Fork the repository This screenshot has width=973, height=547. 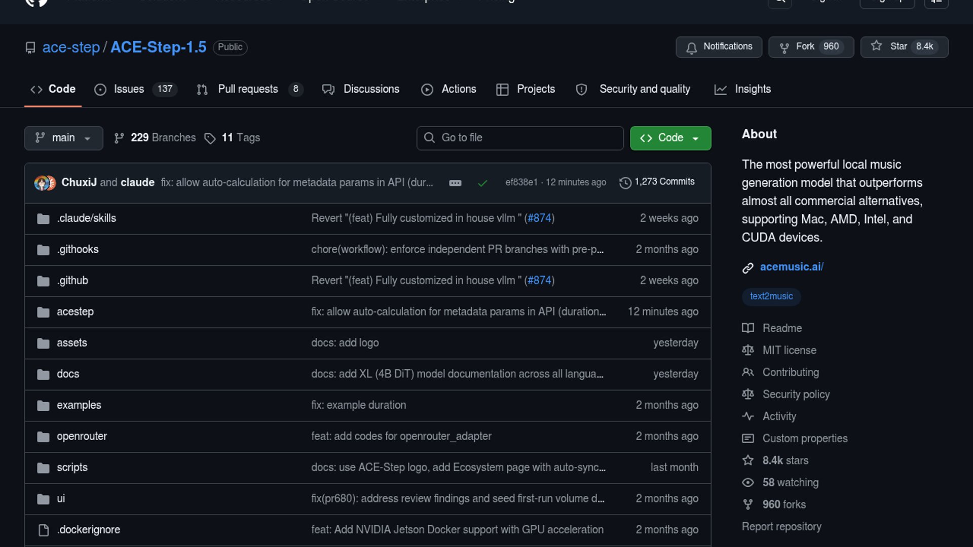point(811,47)
